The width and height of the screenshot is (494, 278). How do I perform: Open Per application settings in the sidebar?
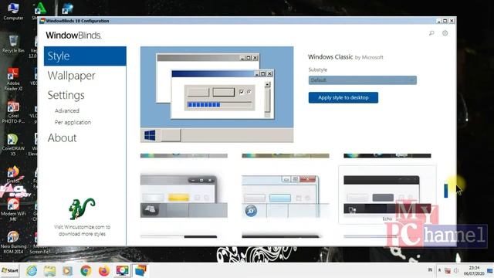click(73, 122)
